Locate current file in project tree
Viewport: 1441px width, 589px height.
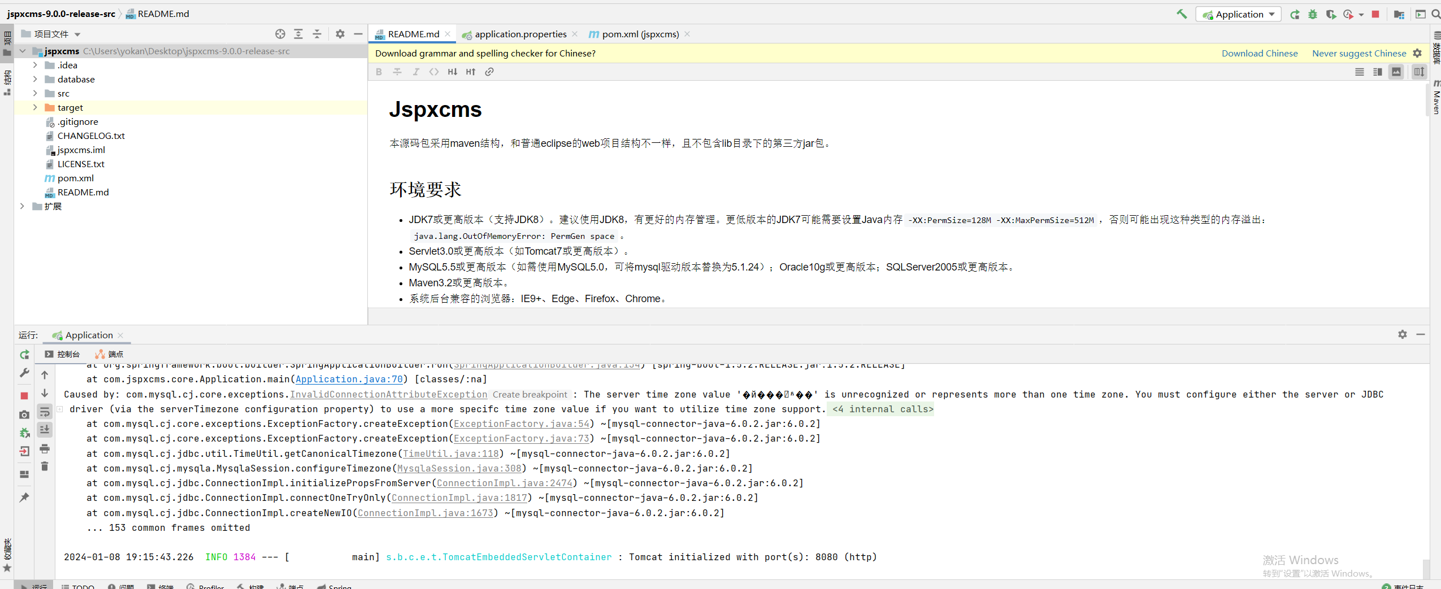tap(280, 34)
